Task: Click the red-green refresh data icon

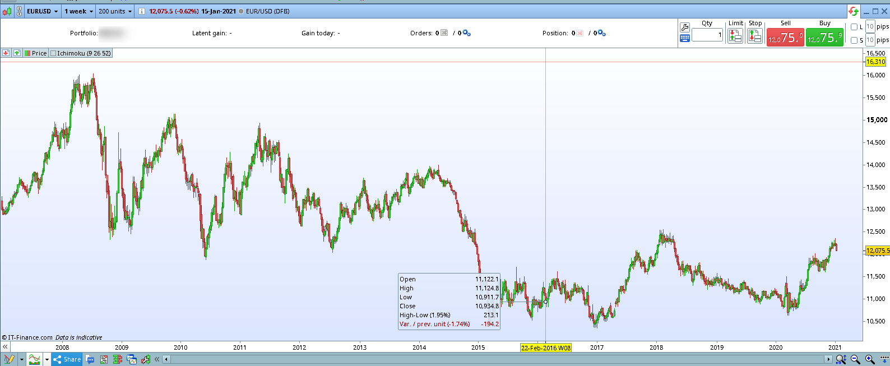Action: (x=854, y=11)
